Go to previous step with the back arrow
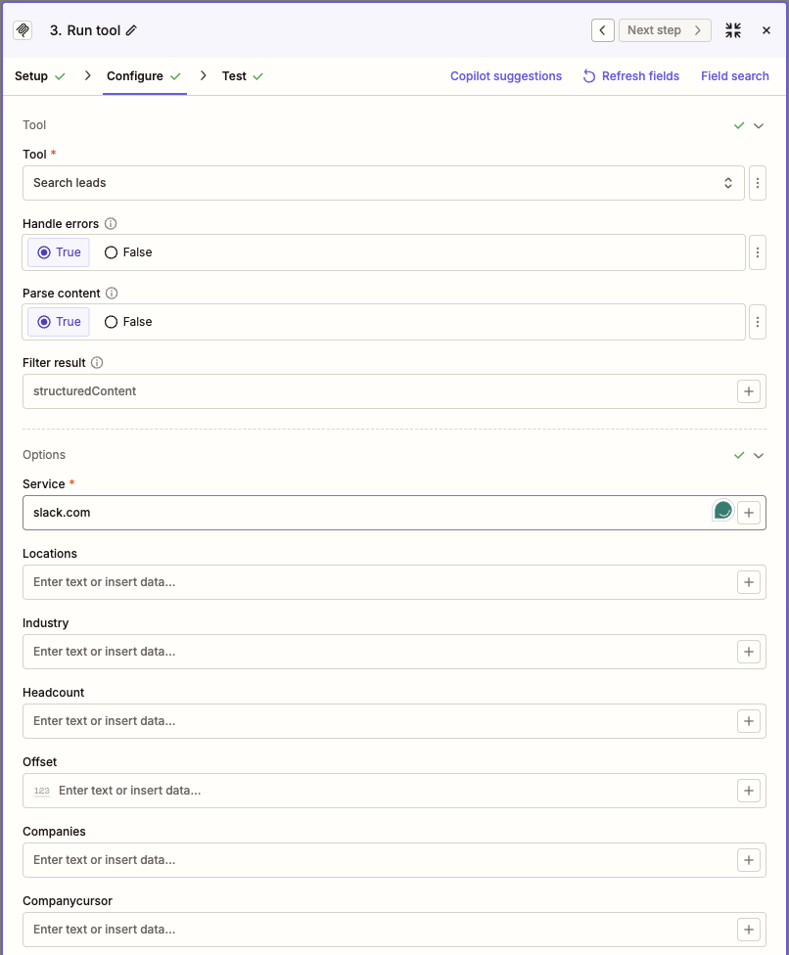Screen dimensions: 789x955 click(x=603, y=30)
